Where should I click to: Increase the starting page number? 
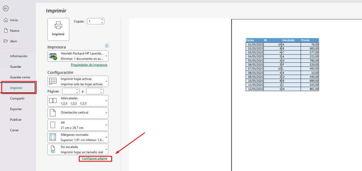[77, 90]
